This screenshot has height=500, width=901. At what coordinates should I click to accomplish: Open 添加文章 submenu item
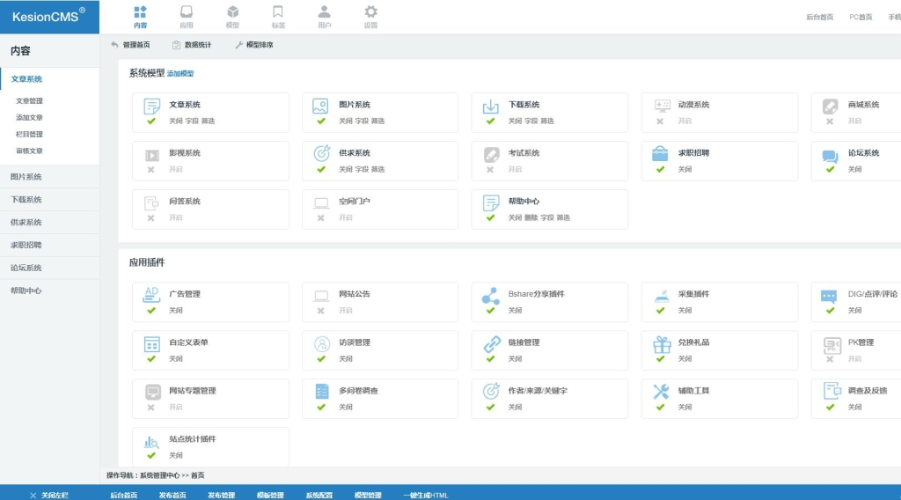29,117
